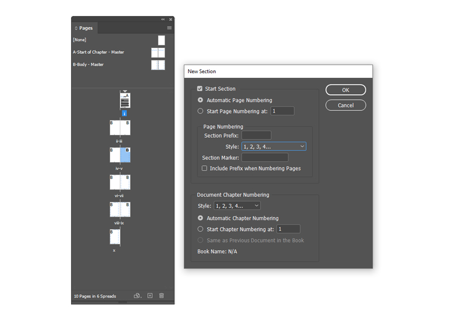Select Automatic Page Numbering radio
Screen dimensions: 454x320
(200, 100)
